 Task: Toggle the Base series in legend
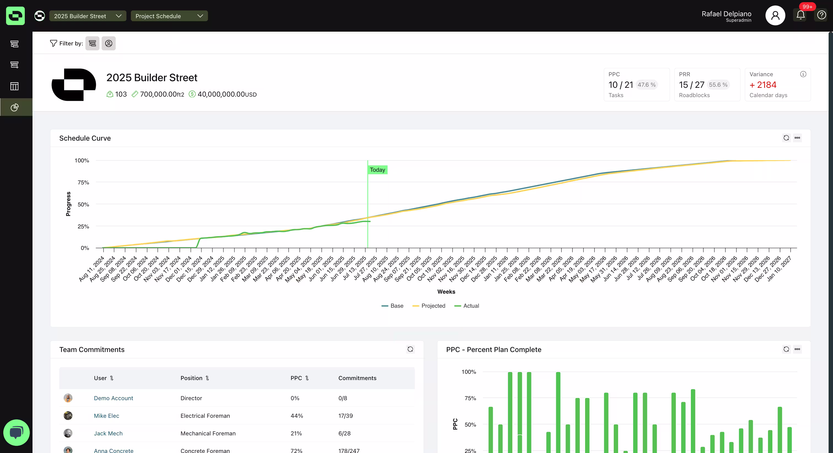392,306
